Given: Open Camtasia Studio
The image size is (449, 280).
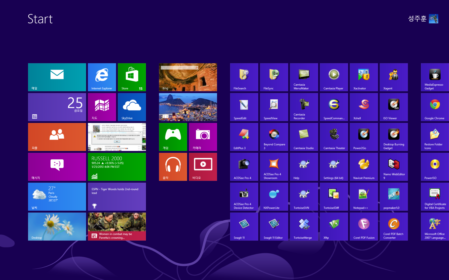Looking at the screenshot, I should point(304,137).
